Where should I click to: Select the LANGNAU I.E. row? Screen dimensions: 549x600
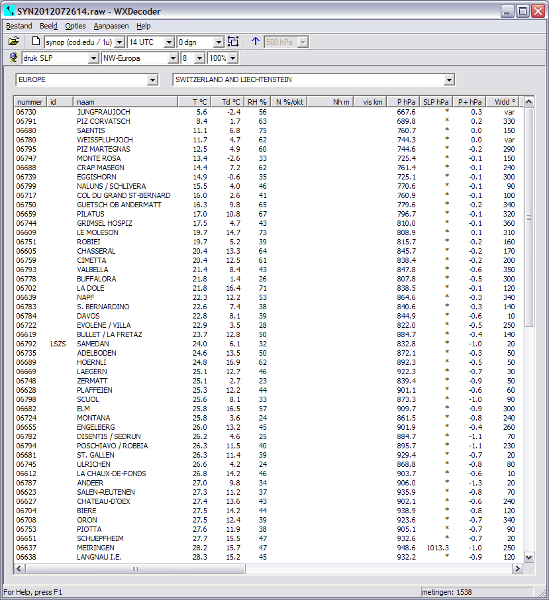[268, 557]
